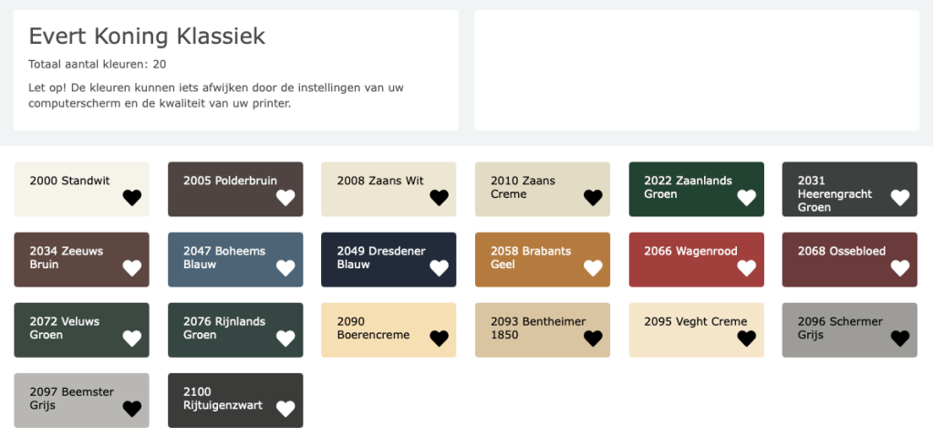Toggle favorite on 2072 Veluws Groen
933x438 pixels.
(132, 338)
